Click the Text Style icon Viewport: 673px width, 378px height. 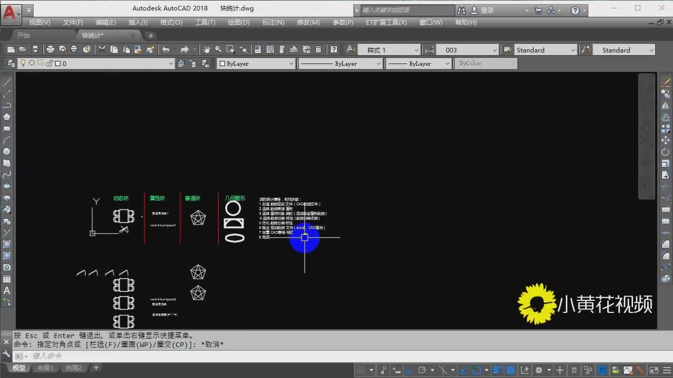[350, 49]
